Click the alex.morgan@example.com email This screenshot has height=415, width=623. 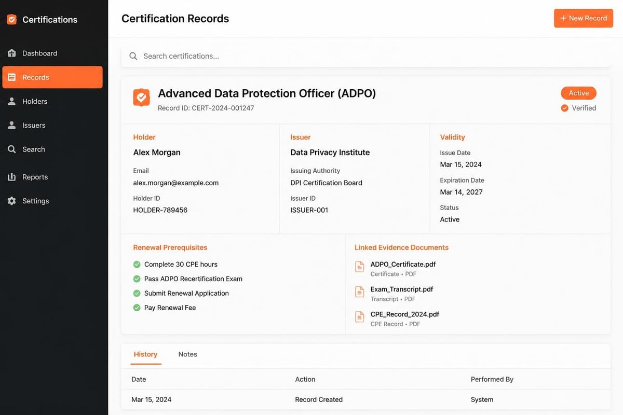176,183
